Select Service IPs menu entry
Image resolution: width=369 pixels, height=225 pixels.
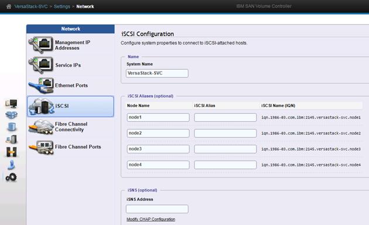(68, 65)
